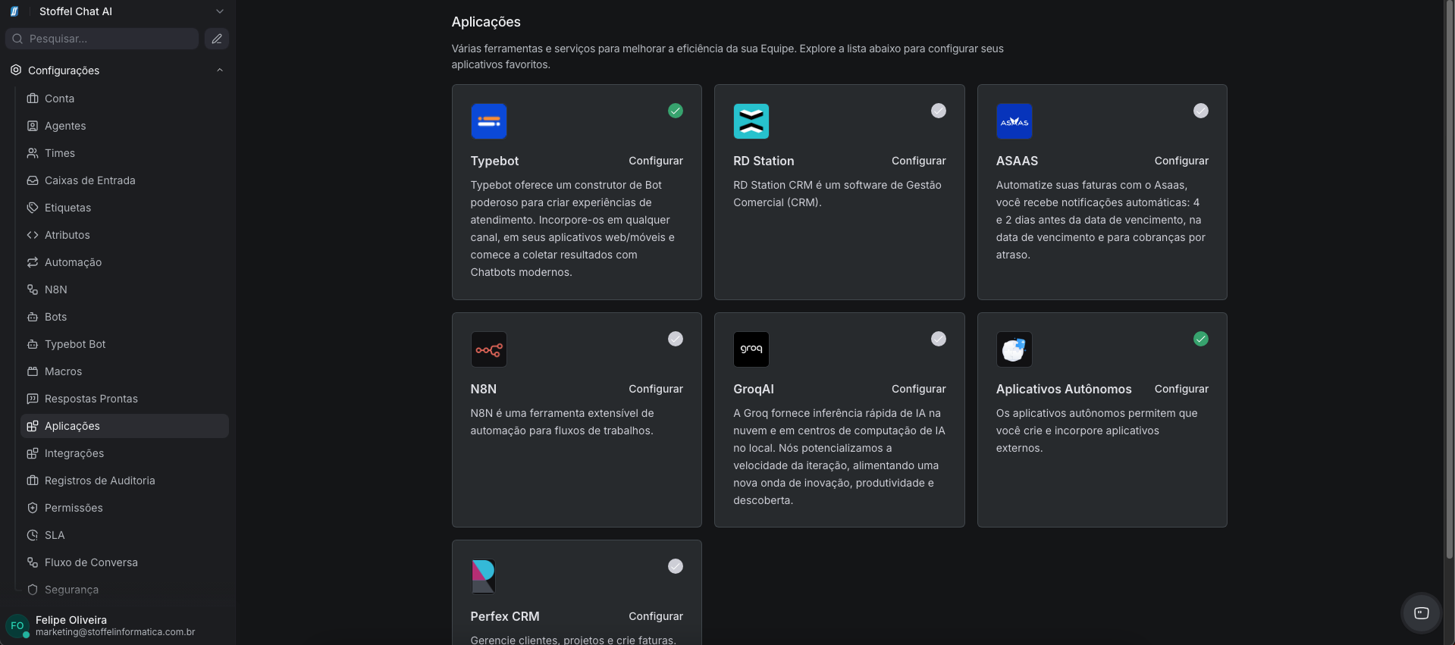Image resolution: width=1455 pixels, height=645 pixels.
Task: Click Configurar on Aplicativos Autônomos card
Action: tap(1181, 389)
